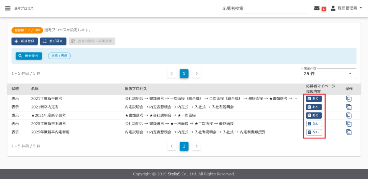Expand the 検索条件 search panel
368x179 pixels.
29,56
